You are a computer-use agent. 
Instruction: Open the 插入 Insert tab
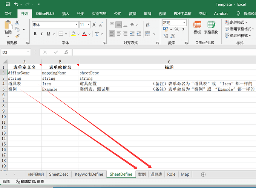(66, 14)
